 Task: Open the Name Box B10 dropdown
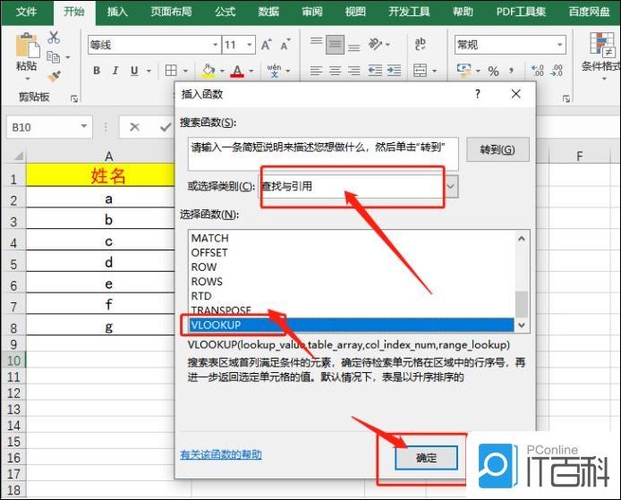tap(83, 126)
